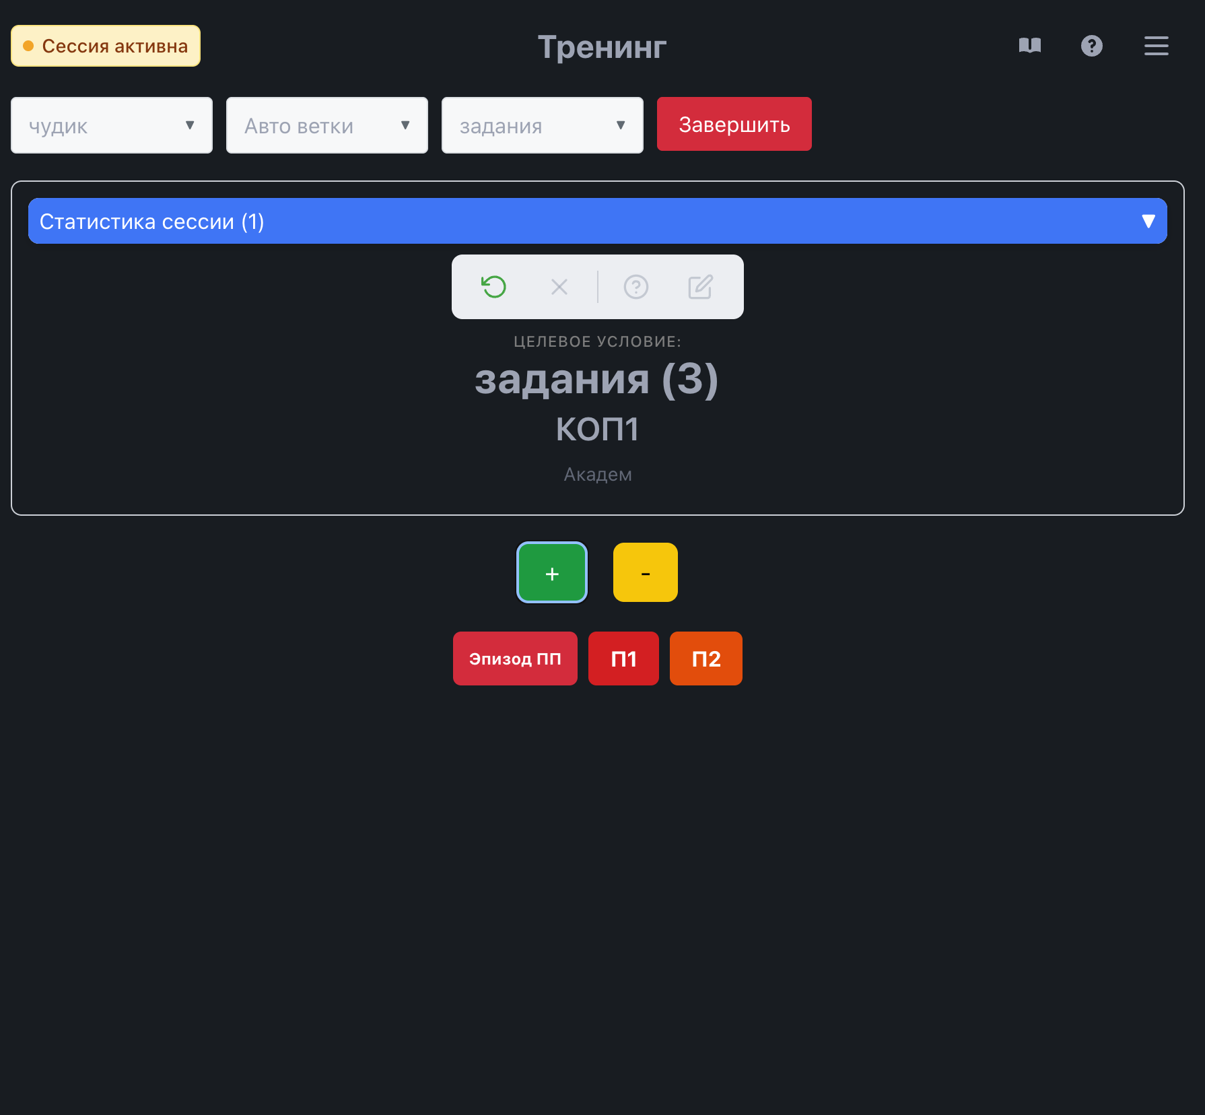
Task: Click the Сессия активна status badge
Action: coord(106,46)
